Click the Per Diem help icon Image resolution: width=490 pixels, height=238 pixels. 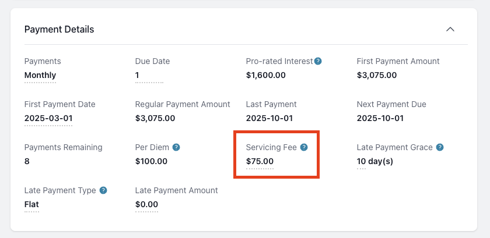tap(176, 147)
